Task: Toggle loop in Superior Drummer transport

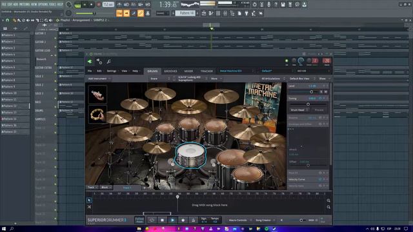Action: point(152,220)
